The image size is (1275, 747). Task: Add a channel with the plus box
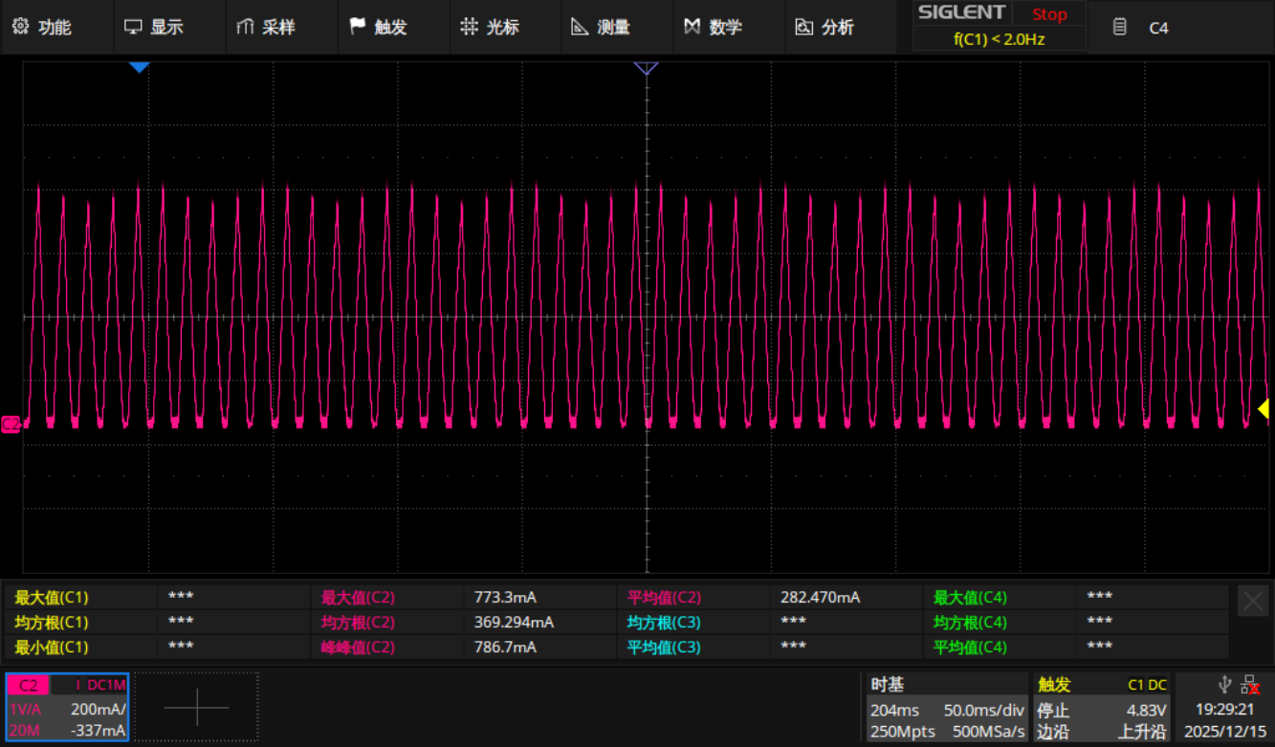pos(197,708)
